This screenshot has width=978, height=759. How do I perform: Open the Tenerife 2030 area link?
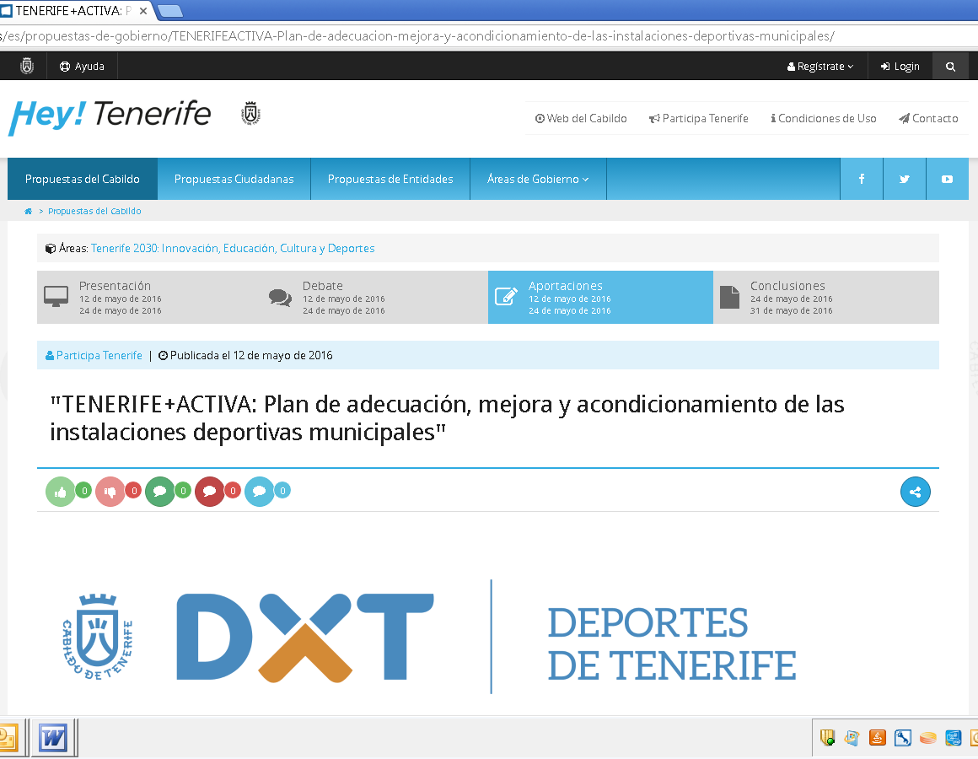tap(233, 249)
